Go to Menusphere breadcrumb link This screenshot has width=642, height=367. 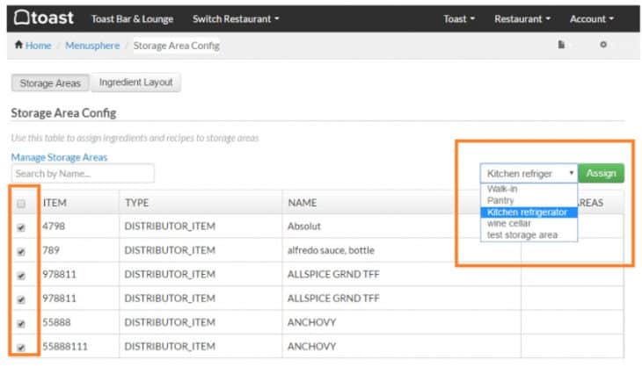coord(92,46)
